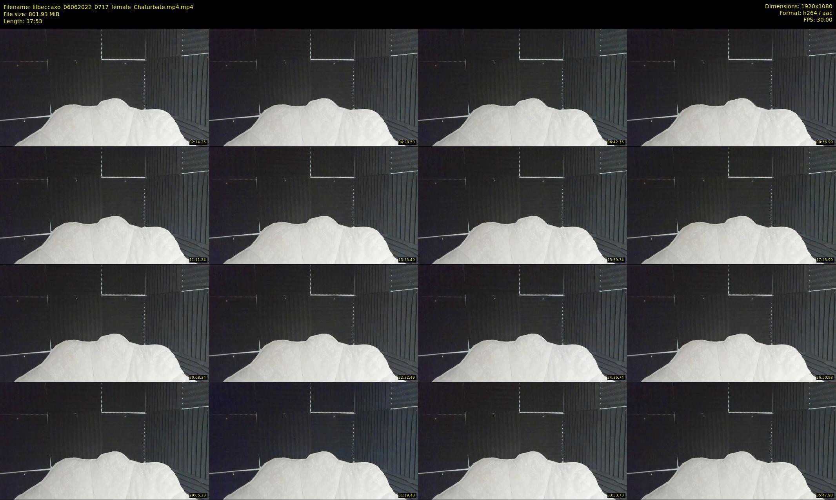Open the 26:50.98 thumbnail
The image size is (836, 500).
[x=732, y=323]
